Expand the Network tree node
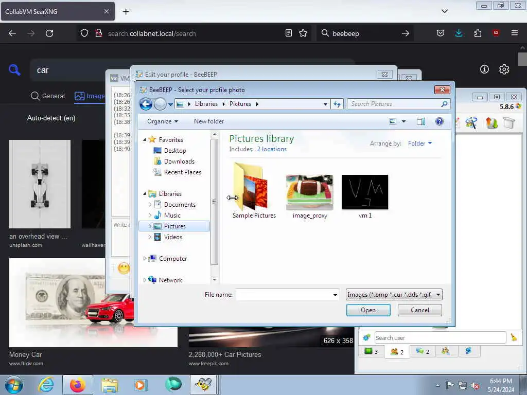 [x=145, y=280]
